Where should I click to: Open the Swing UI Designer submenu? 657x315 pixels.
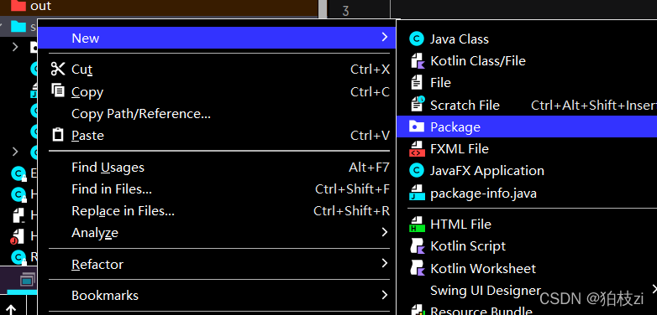point(527,290)
